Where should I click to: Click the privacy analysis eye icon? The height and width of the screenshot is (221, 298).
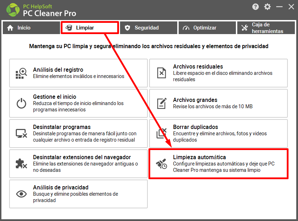pyautogui.click(x=21, y=194)
